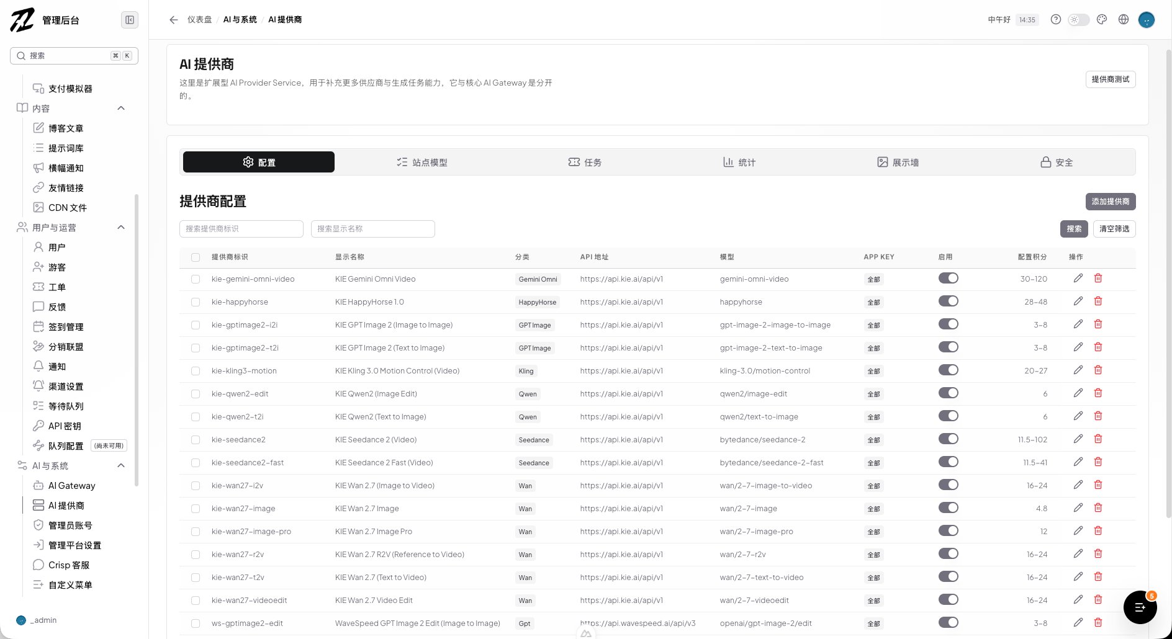Viewport: 1172px width, 639px height.
Task: Switch to the 任务 tab
Action: [x=585, y=162]
